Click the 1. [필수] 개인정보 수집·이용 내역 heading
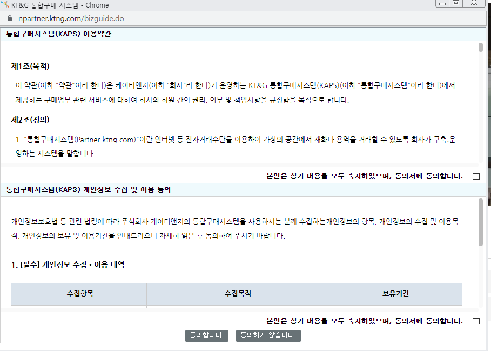Viewport: 491px width, 351px height. click(x=68, y=265)
